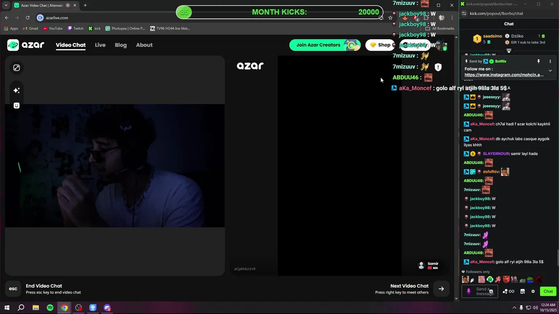The height and width of the screenshot is (314, 559).
Task: Open the Video Chat nav tab
Action: point(71,45)
